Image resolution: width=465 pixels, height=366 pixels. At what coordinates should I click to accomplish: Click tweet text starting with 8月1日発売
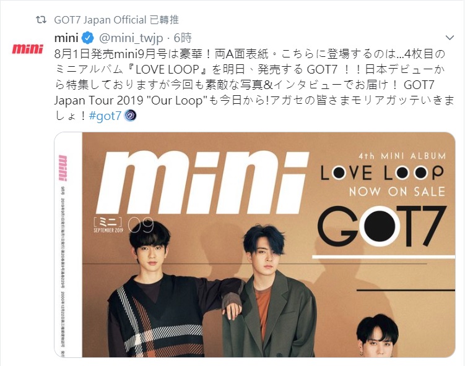point(254,85)
